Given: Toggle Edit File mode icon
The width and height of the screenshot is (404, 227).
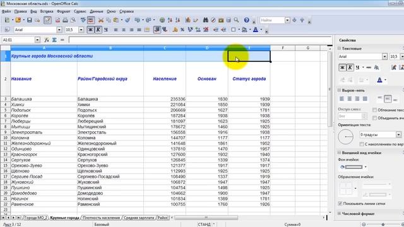Looking at the screenshot, I should (x=47, y=20).
